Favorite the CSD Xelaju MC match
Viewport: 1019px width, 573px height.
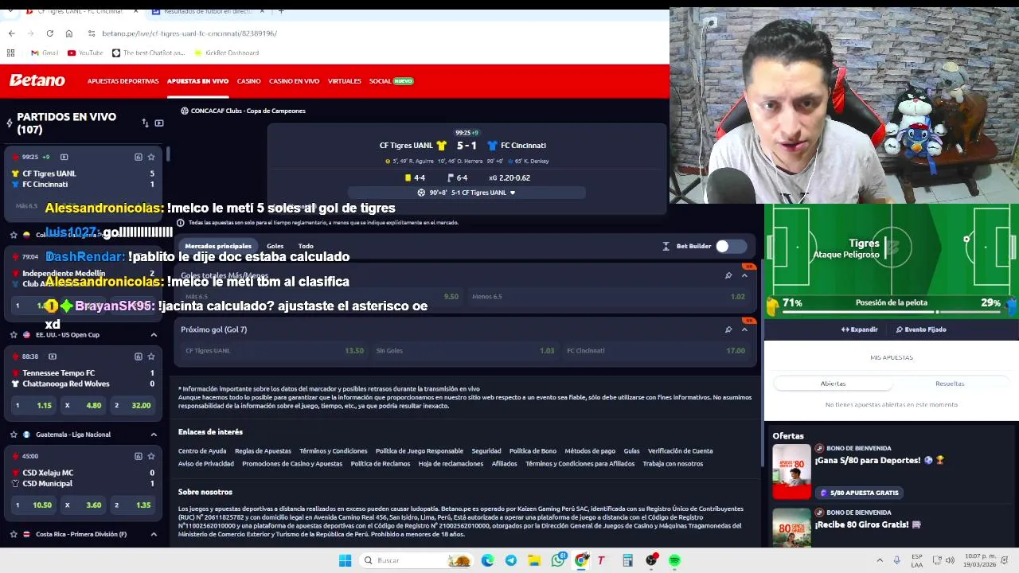click(150, 456)
